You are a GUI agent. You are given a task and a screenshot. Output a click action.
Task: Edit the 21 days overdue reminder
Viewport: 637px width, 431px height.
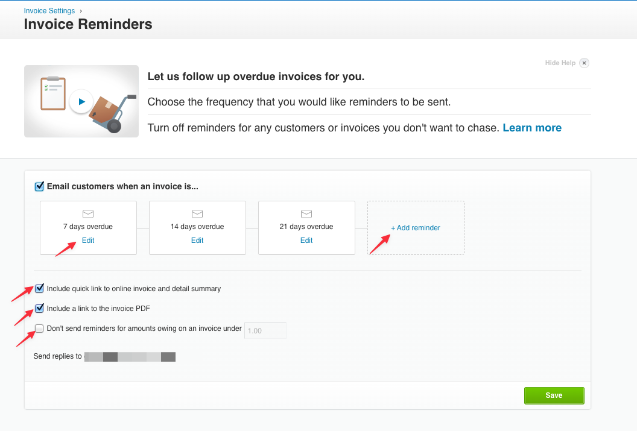pos(306,240)
